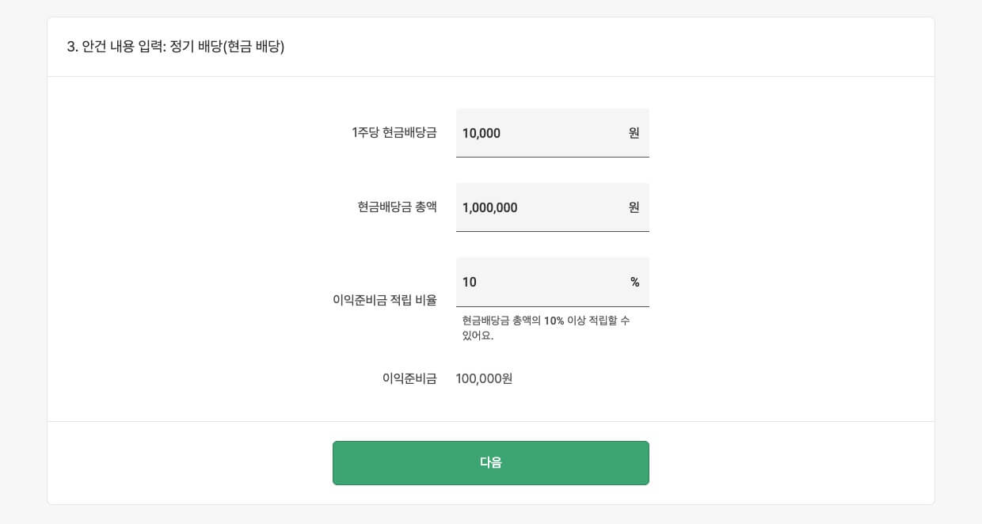Image resolution: width=982 pixels, height=524 pixels.
Task: Click the 이익준비금 label text
Action: click(x=409, y=378)
